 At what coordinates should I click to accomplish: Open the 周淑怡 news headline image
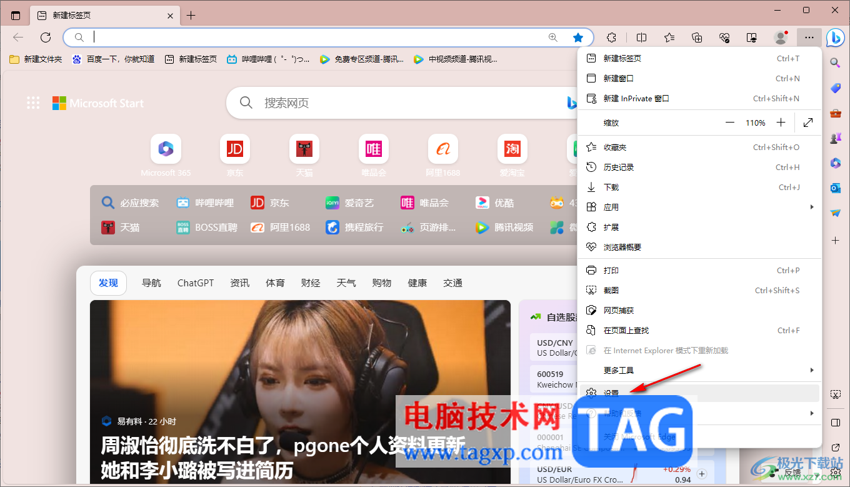[300, 392]
